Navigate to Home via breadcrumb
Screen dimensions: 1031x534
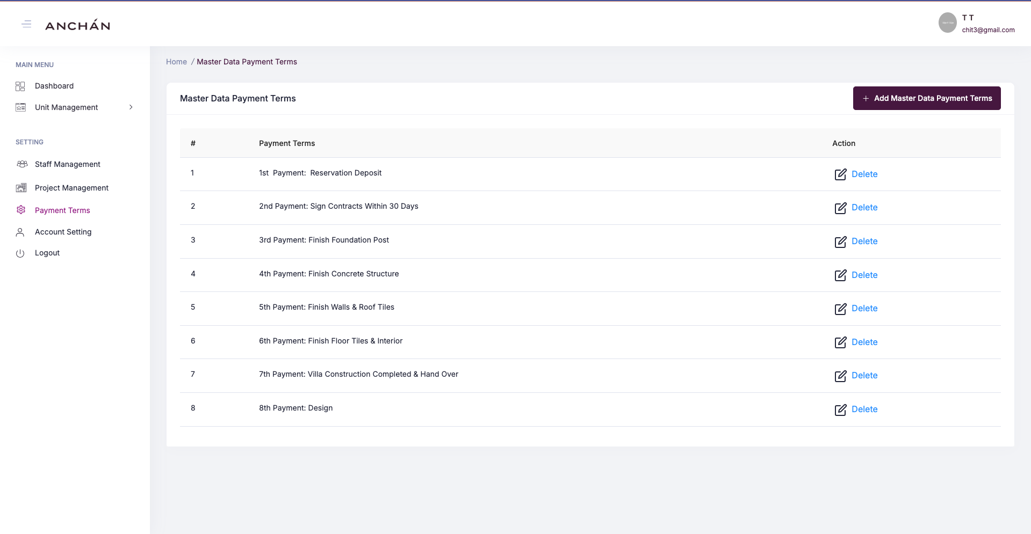pos(176,62)
